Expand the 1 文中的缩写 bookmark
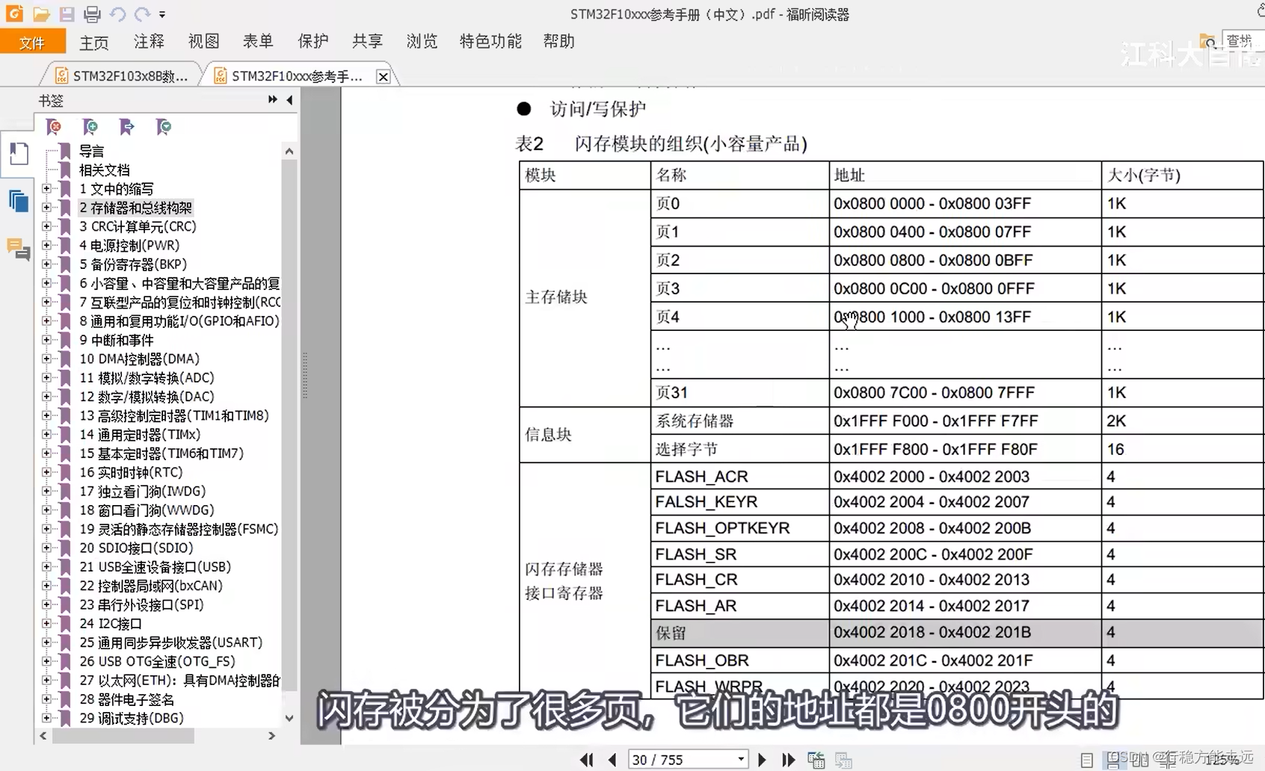 [x=46, y=189]
